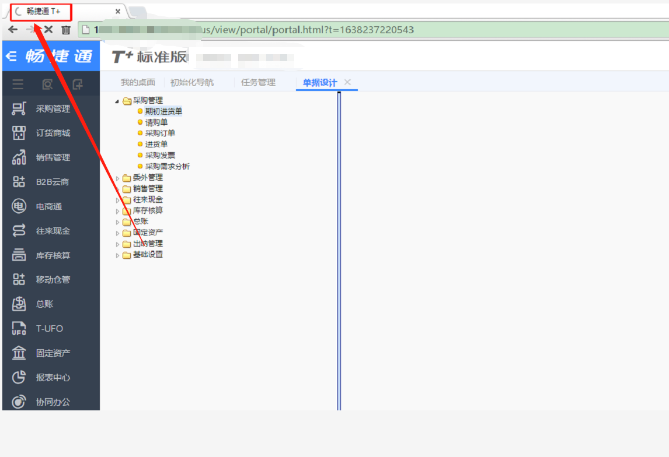The height and width of the screenshot is (457, 669).
Task: Switch to the 初始化导航 tab
Action: [x=192, y=82]
